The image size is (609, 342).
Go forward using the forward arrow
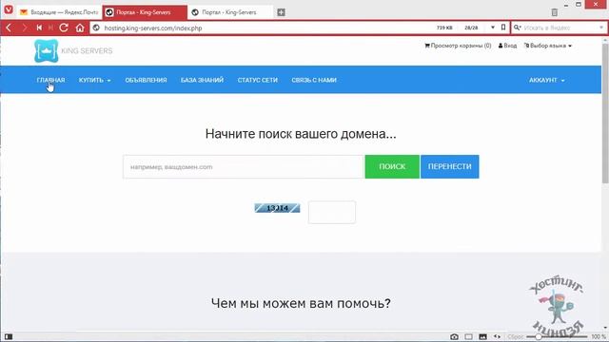click(24, 28)
